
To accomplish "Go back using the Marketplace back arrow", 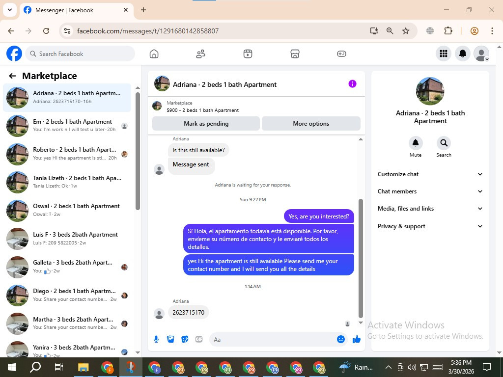I will (12, 76).
